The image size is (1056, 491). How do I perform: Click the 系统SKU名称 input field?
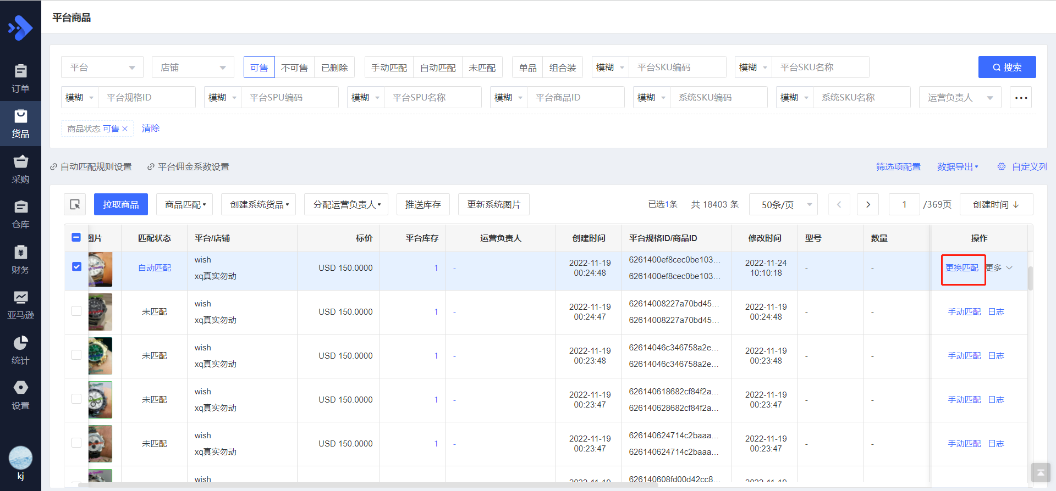(862, 97)
